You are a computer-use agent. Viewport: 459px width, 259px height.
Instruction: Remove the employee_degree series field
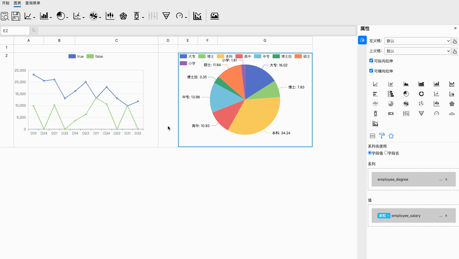pos(446,180)
